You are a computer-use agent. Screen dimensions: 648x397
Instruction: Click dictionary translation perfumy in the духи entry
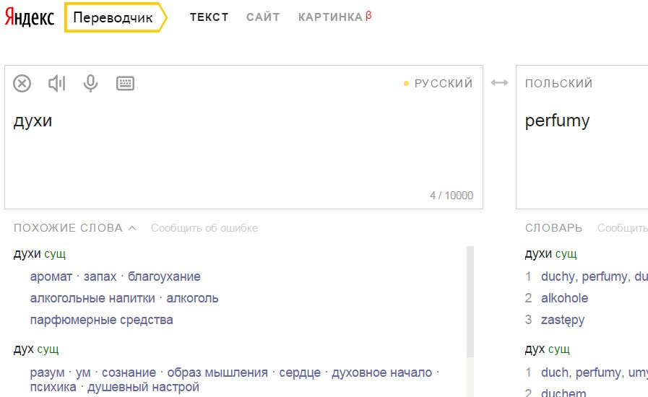click(x=605, y=276)
